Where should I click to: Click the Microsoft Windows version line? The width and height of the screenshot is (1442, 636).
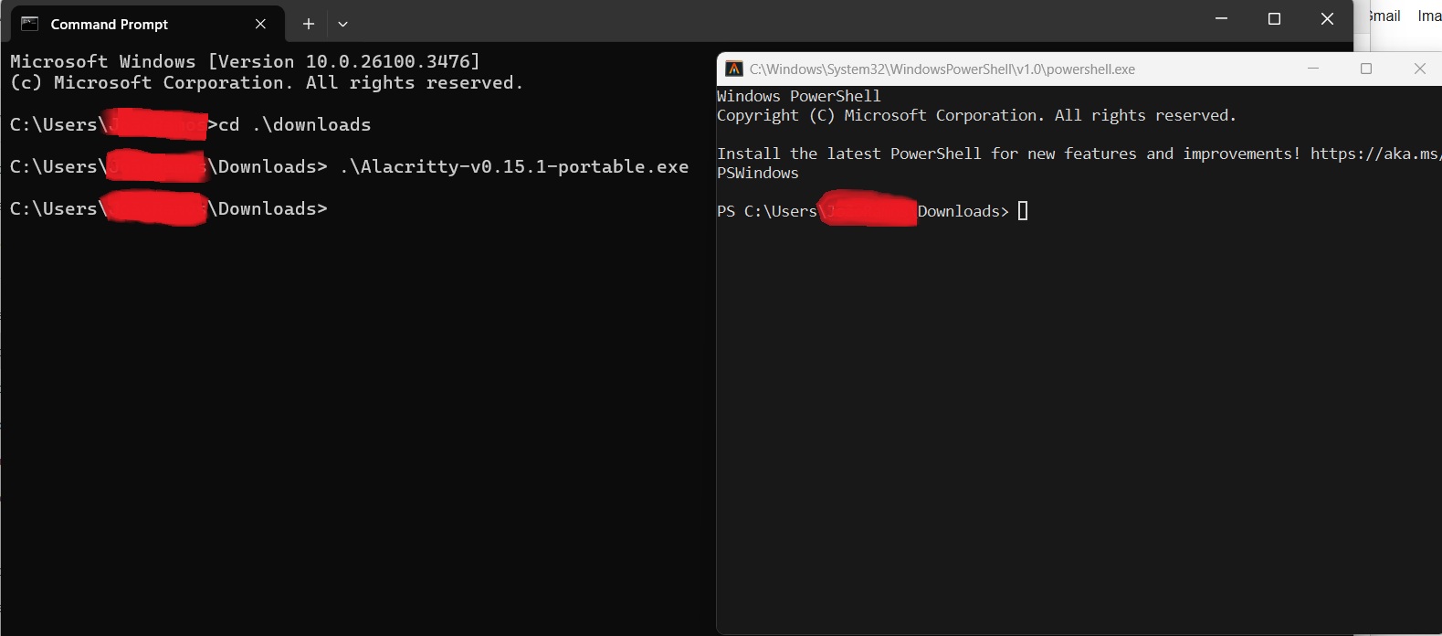(x=244, y=60)
